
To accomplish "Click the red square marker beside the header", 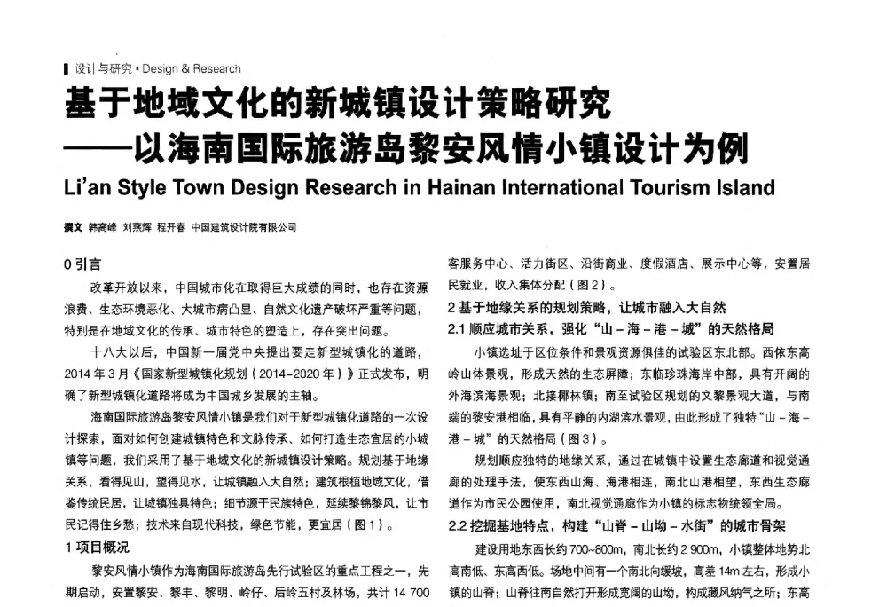I will tap(64, 66).
